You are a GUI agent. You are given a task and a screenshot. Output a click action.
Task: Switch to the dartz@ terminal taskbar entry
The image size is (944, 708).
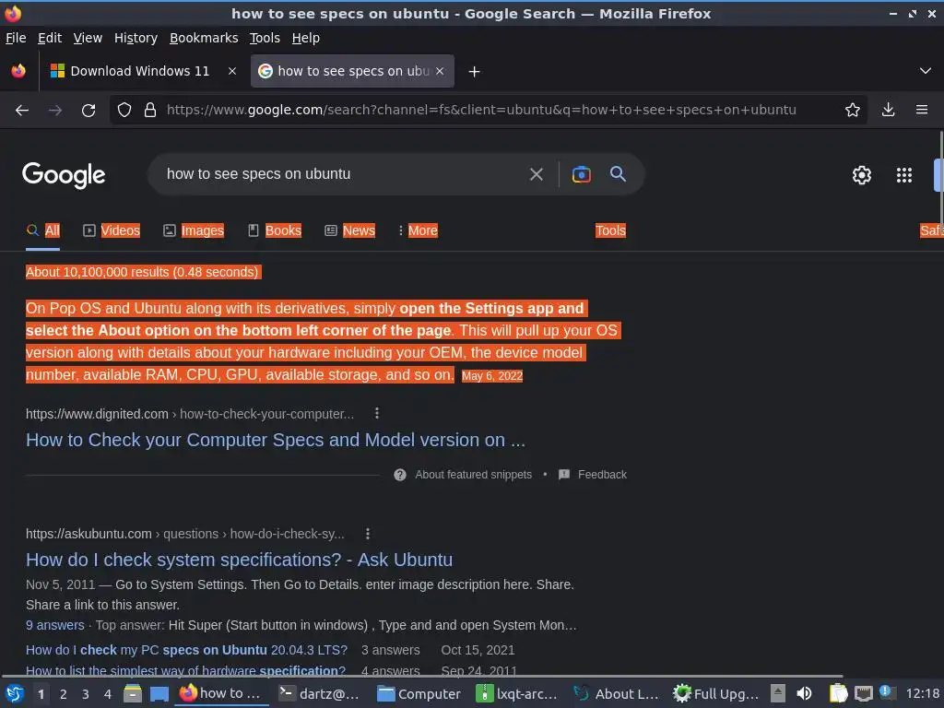pyautogui.click(x=320, y=694)
